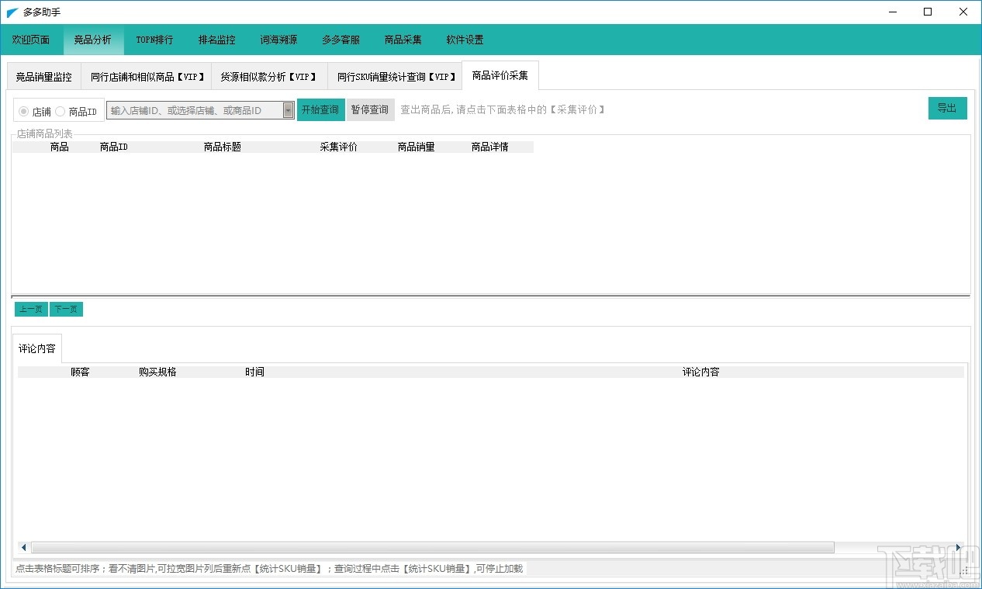Maximize the 多多助手 window
Image resolution: width=982 pixels, height=589 pixels.
point(928,12)
